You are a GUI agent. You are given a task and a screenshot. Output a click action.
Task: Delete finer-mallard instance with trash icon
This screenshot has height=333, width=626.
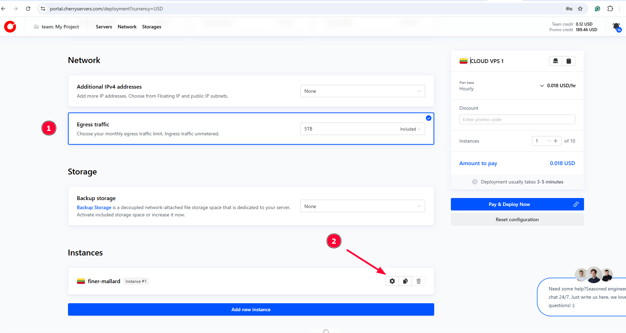click(418, 281)
